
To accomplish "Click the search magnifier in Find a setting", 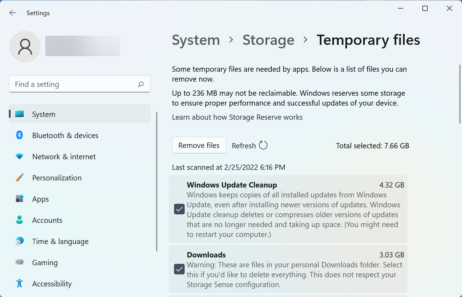I will pos(140,84).
